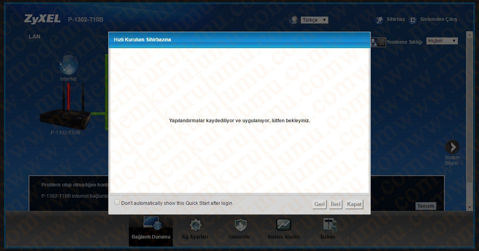Choose the Türkçe language dropdown
This screenshot has width=479, height=251.
click(x=314, y=20)
